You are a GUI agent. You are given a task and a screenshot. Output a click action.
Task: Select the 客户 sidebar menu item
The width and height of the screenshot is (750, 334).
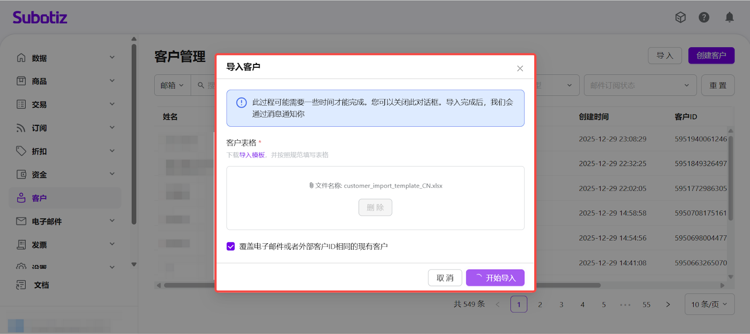(39, 198)
